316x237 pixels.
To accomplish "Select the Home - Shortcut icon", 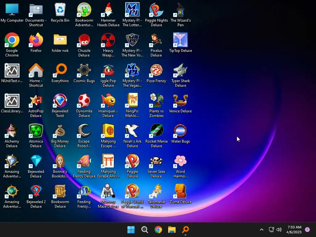I will 36,70.
